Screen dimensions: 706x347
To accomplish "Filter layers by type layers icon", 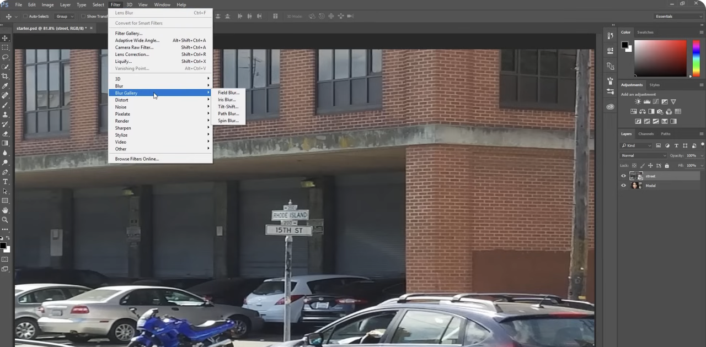I will [676, 145].
